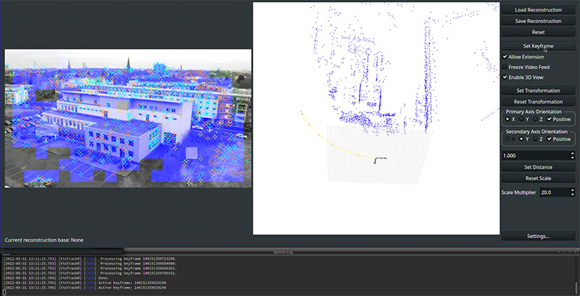
Task: Click the Reset Scale button
Action: click(538, 178)
